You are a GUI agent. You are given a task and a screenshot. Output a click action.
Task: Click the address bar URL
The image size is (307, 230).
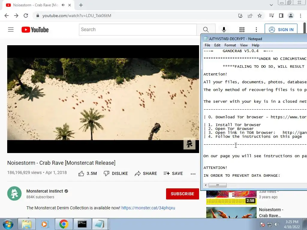(77, 16)
